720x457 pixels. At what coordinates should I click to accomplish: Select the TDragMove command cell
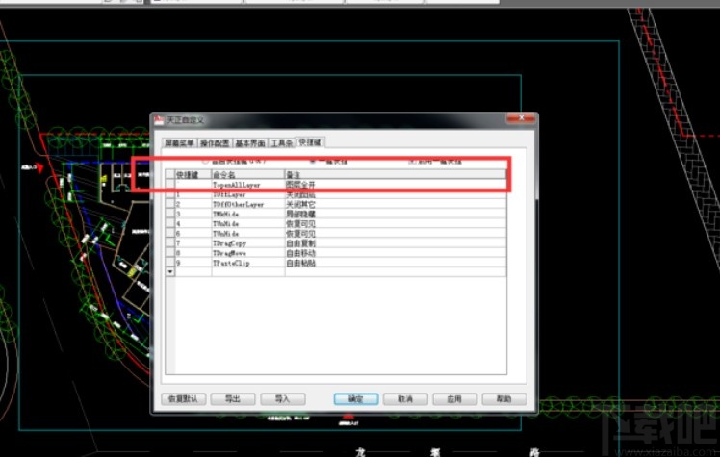click(x=248, y=253)
